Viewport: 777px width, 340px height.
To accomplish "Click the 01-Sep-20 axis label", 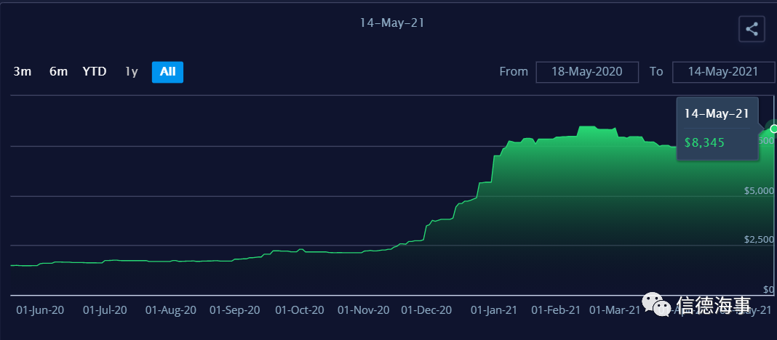I will click(234, 310).
